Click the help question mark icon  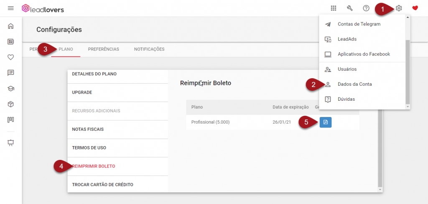pyautogui.click(x=366, y=8)
